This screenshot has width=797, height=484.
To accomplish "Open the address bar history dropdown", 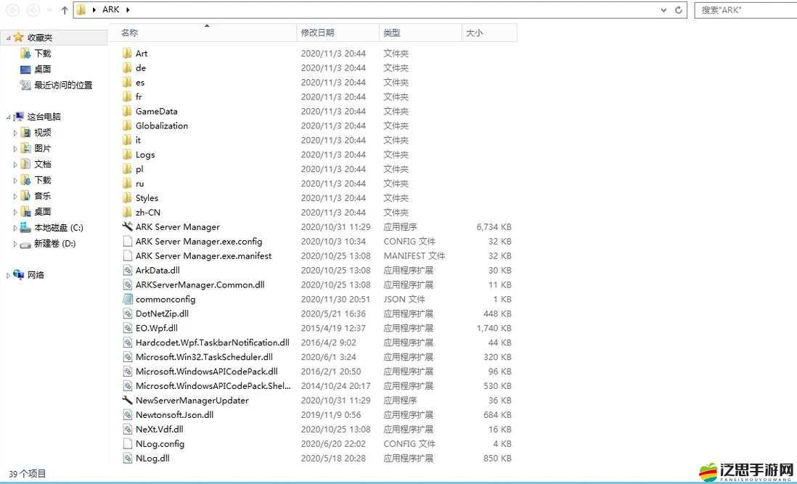I will pos(663,9).
